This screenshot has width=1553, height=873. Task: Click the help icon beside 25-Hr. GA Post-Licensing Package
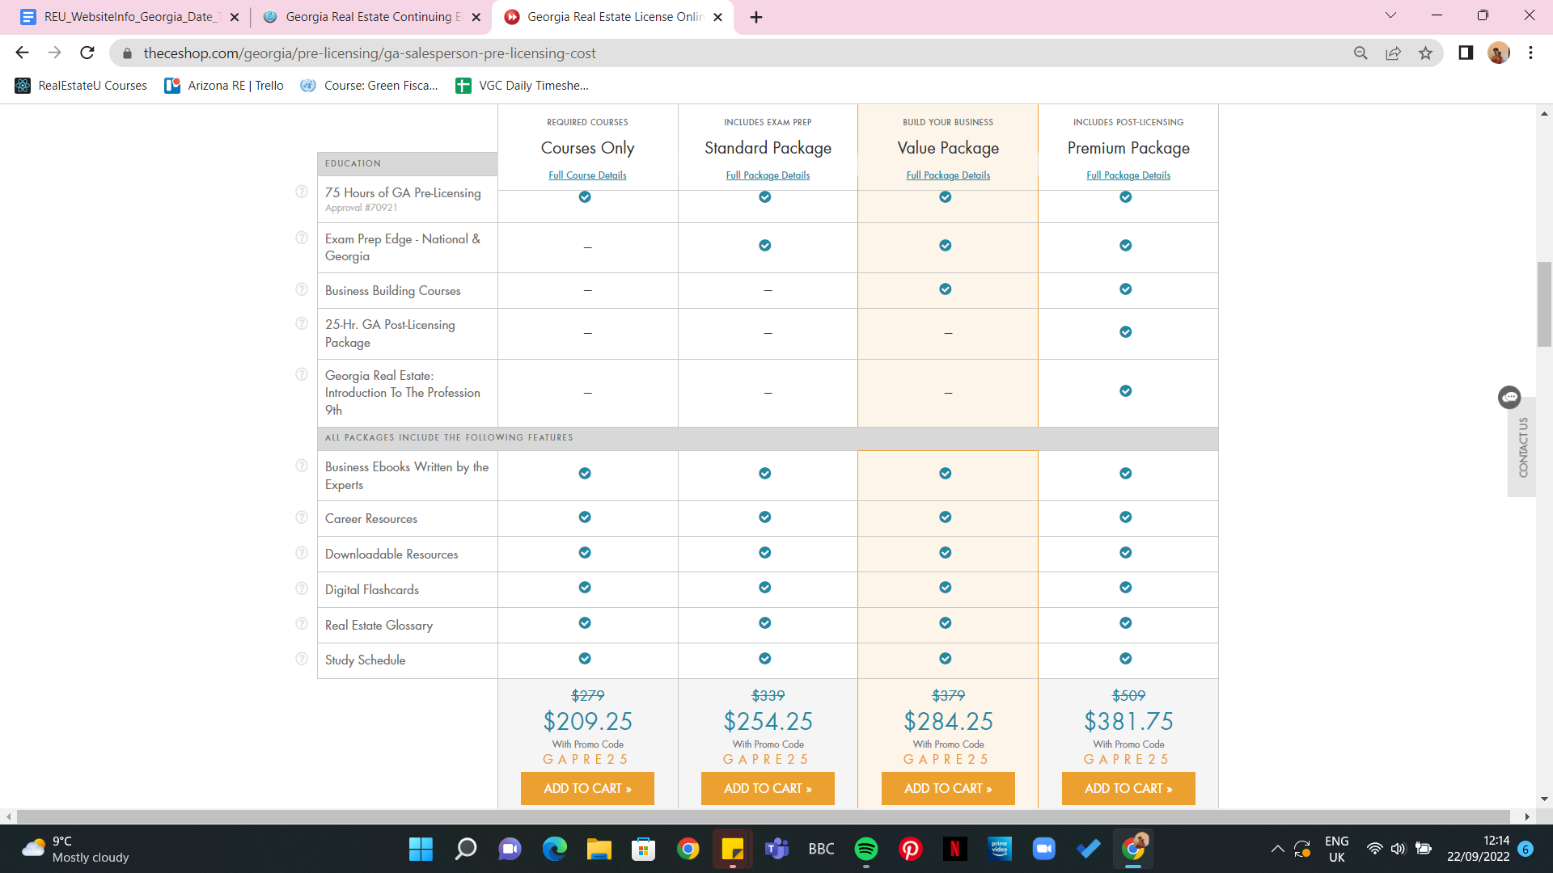[x=302, y=323]
